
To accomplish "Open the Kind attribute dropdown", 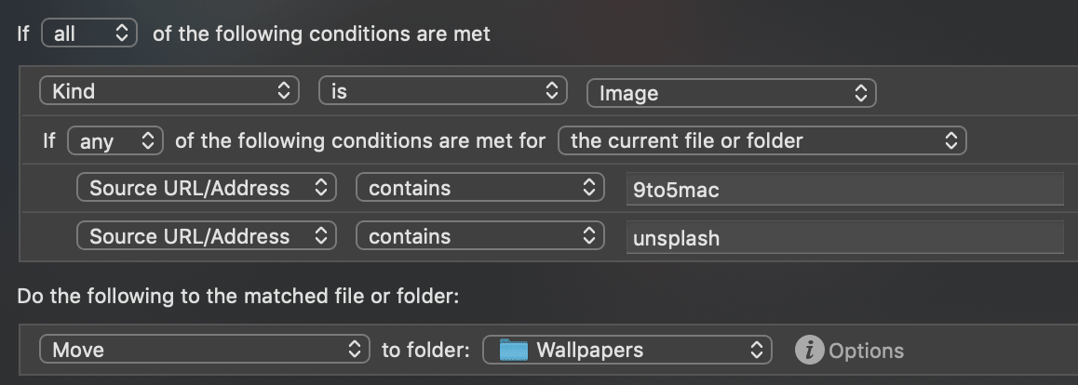I will (168, 91).
